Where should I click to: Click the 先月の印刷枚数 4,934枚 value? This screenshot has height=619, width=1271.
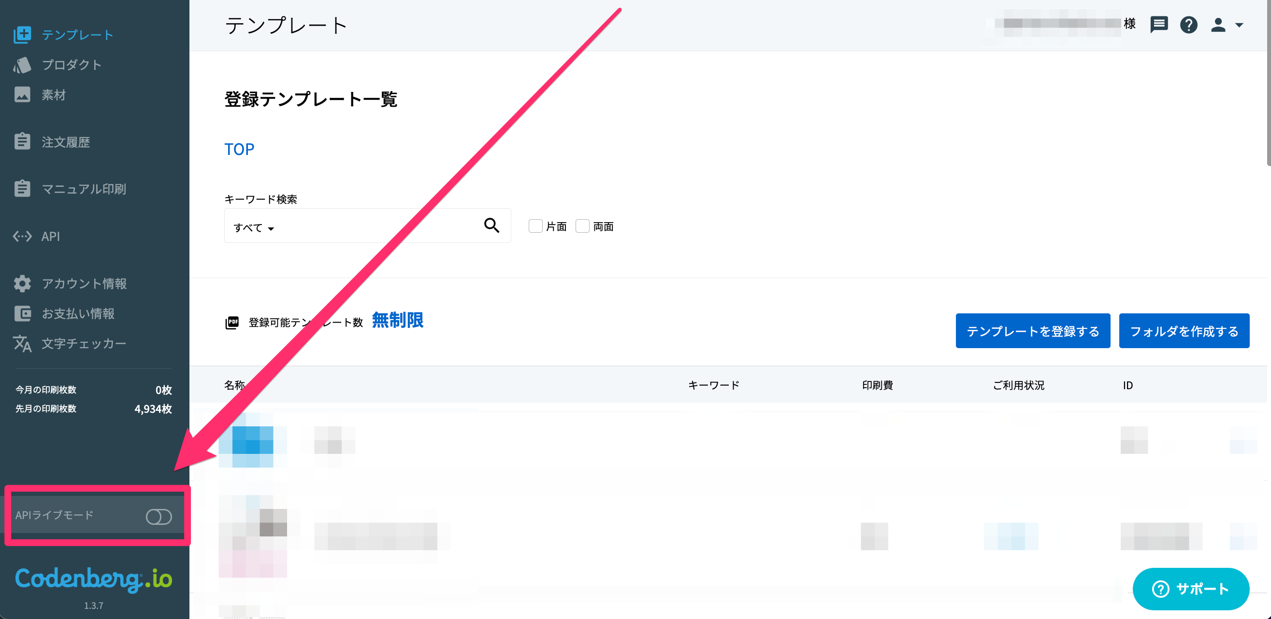click(x=153, y=408)
